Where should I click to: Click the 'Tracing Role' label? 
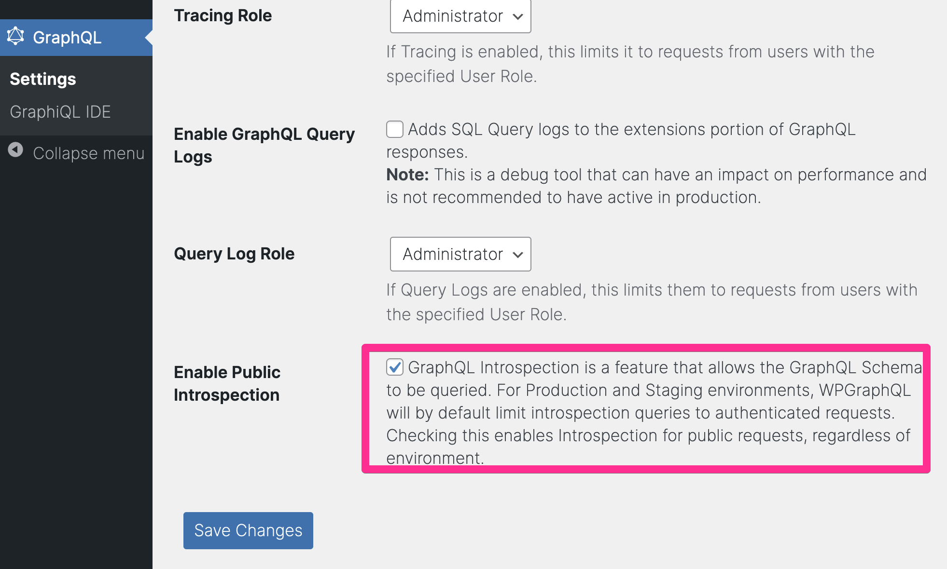[x=223, y=15]
